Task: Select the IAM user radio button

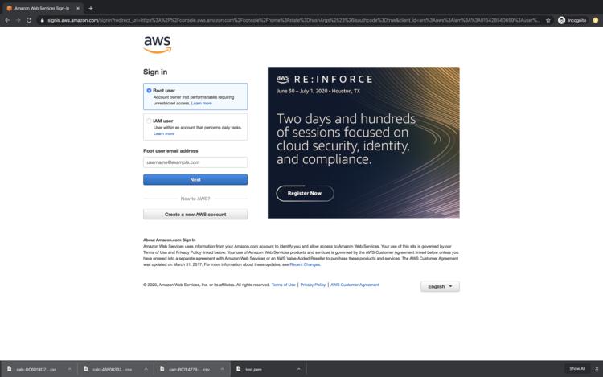Action: point(149,121)
